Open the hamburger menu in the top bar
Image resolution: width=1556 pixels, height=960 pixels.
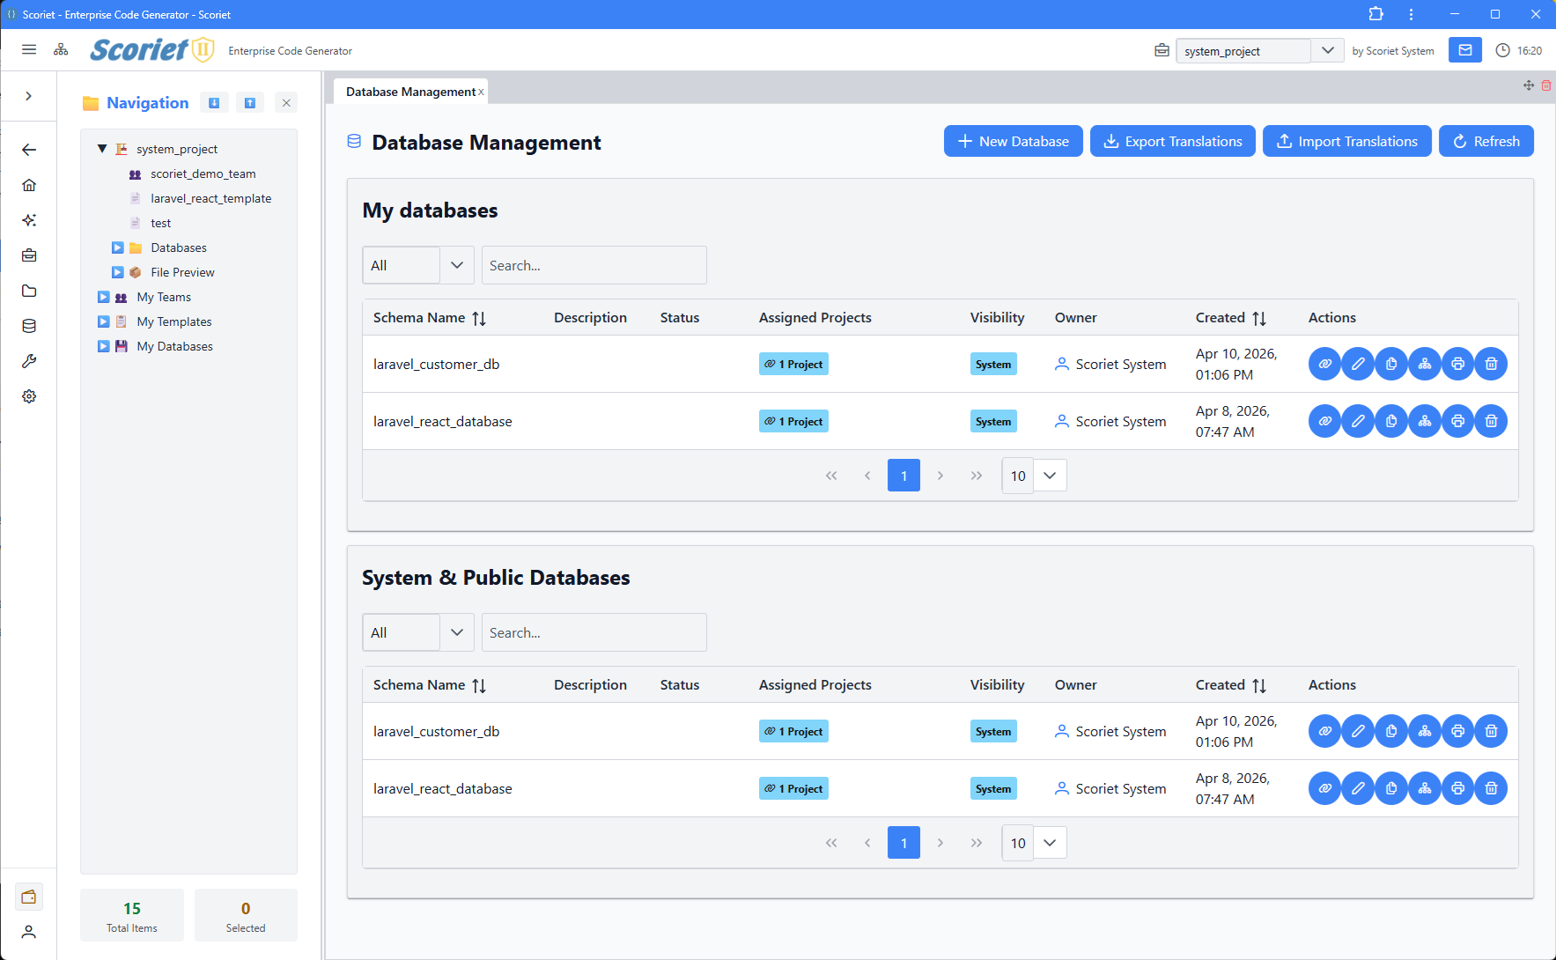click(29, 49)
